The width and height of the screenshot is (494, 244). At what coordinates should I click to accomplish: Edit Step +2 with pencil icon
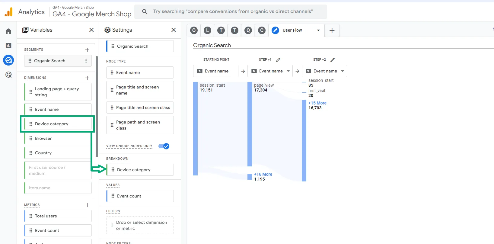[x=333, y=60]
